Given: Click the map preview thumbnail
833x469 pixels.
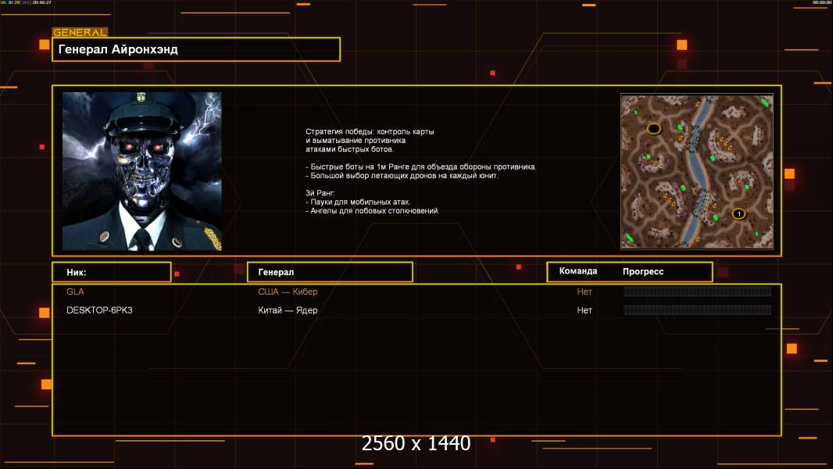Looking at the screenshot, I should tap(697, 171).
